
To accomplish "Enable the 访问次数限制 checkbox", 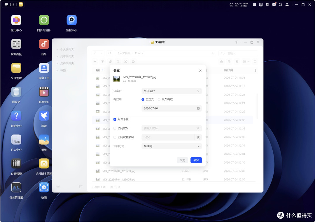I will [115, 137].
